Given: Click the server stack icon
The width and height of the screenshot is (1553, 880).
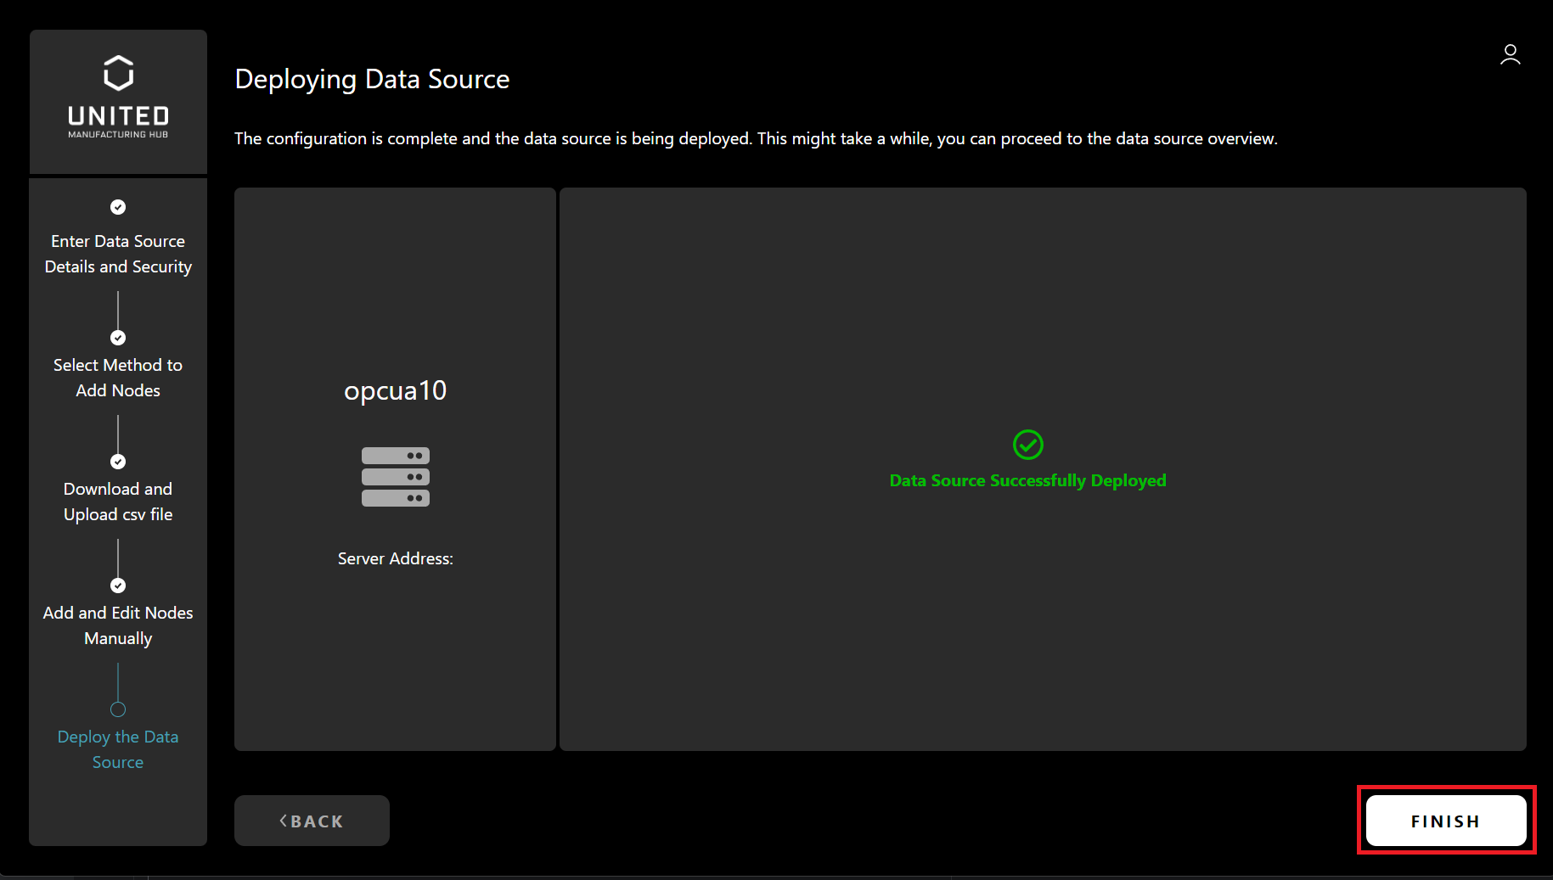Looking at the screenshot, I should tap(395, 477).
